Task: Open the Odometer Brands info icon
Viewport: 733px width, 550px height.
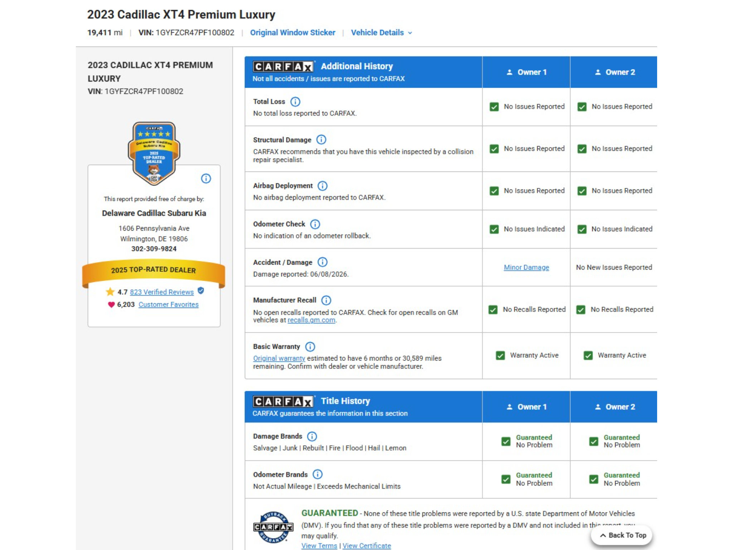Action: (317, 474)
